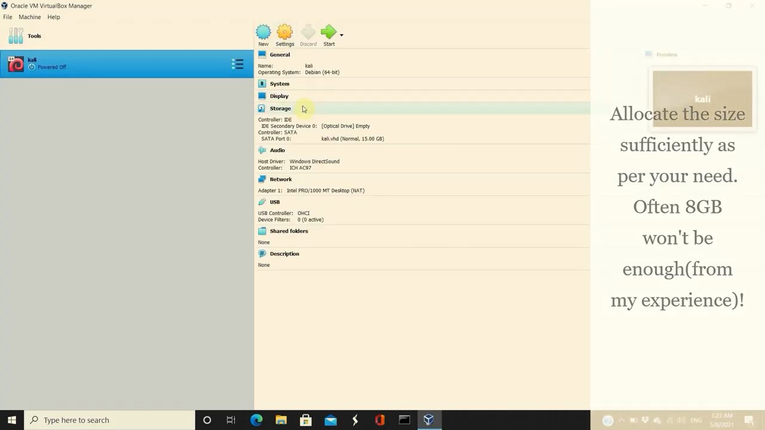This screenshot has width=765, height=430.
Task: Switch to the VirtualBox taskbar icon
Action: [429, 420]
